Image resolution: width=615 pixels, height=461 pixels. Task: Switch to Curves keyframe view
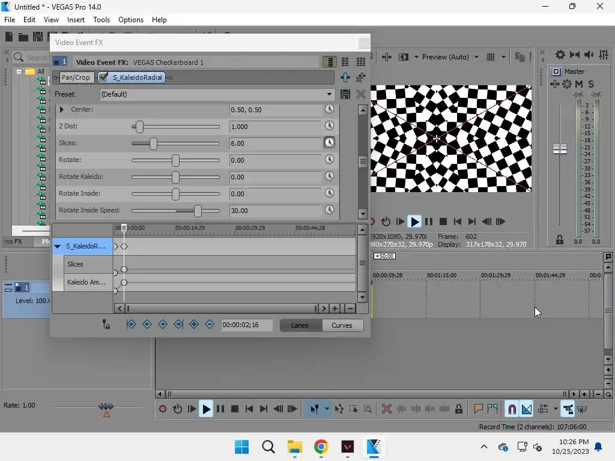tap(342, 325)
